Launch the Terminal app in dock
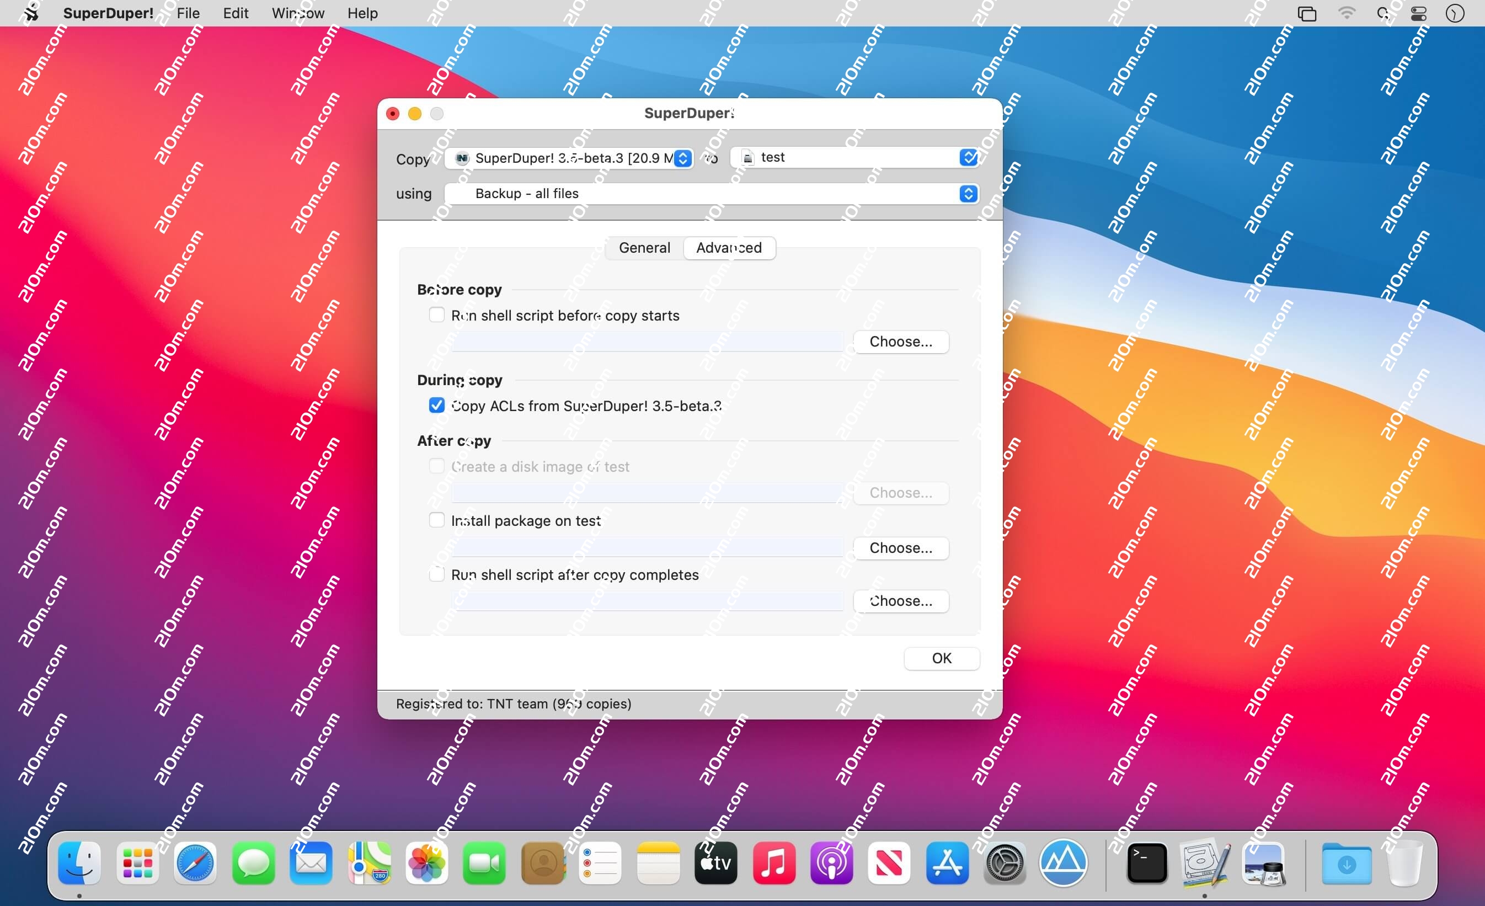 tap(1146, 863)
